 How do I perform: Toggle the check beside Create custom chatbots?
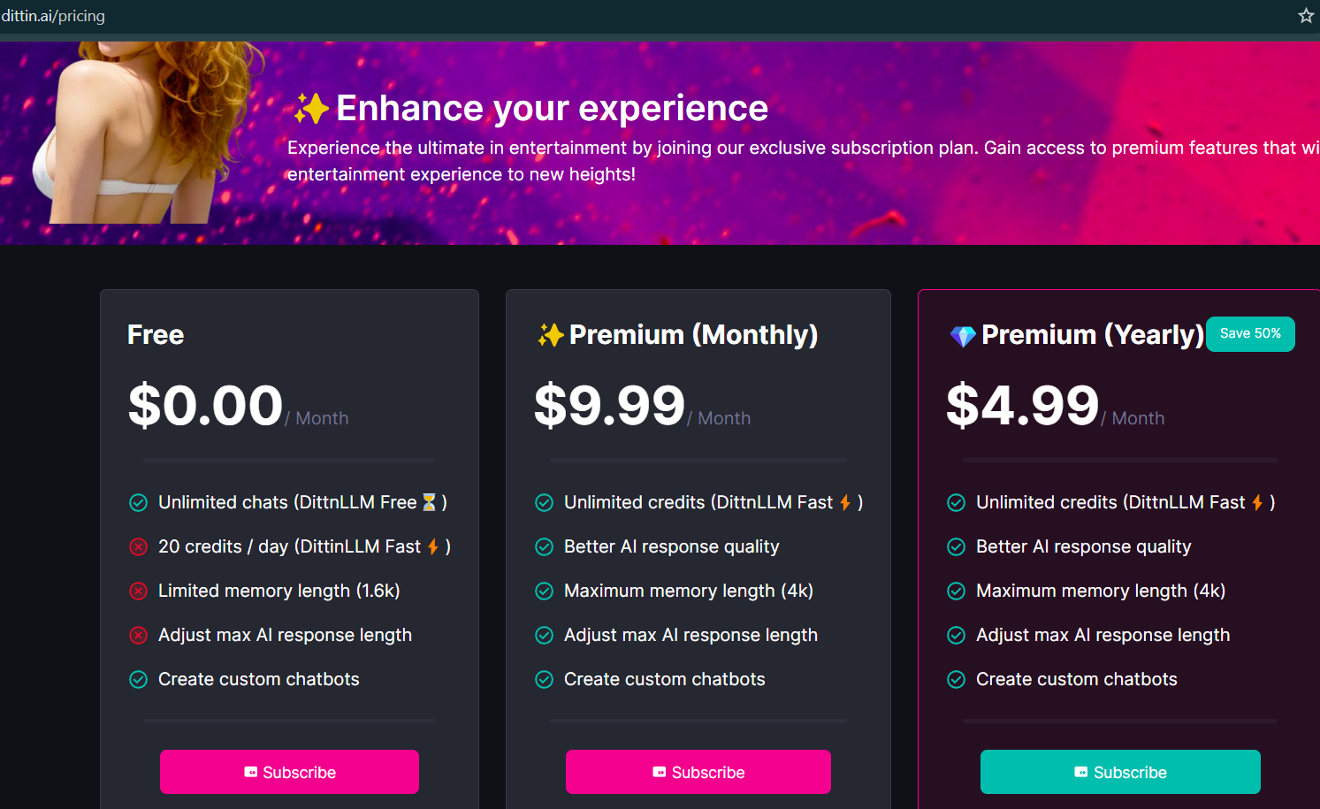138,679
